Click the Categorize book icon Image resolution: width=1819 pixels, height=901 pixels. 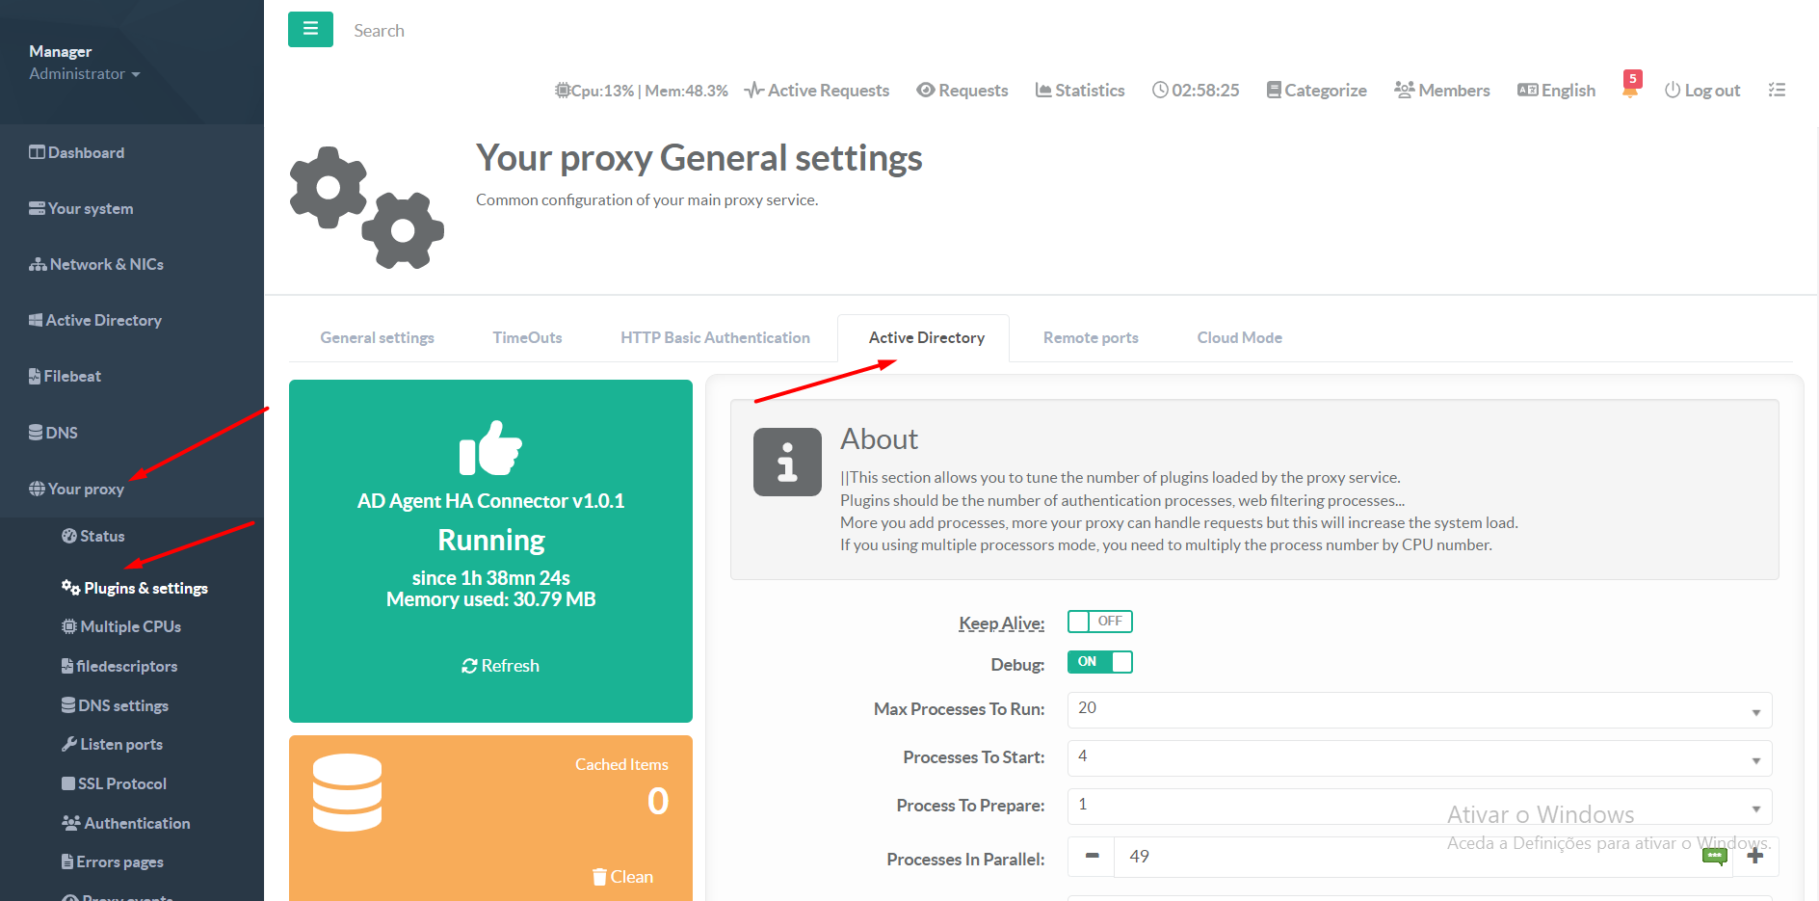click(x=1274, y=90)
